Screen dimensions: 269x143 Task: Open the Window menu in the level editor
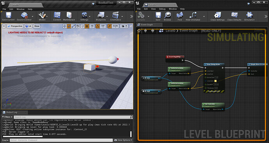click(20, 9)
